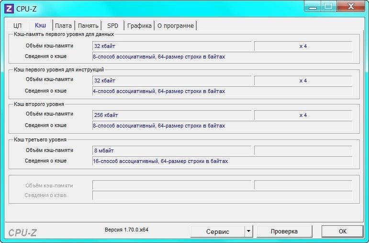
Task: Go to the Память tab
Action: (88, 26)
